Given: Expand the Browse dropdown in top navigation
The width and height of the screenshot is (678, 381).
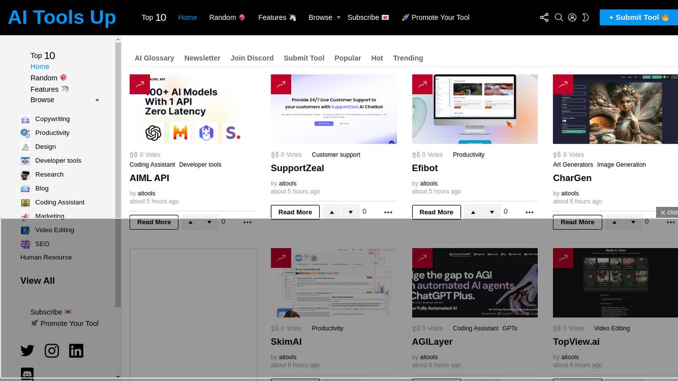Looking at the screenshot, I should pos(324,17).
